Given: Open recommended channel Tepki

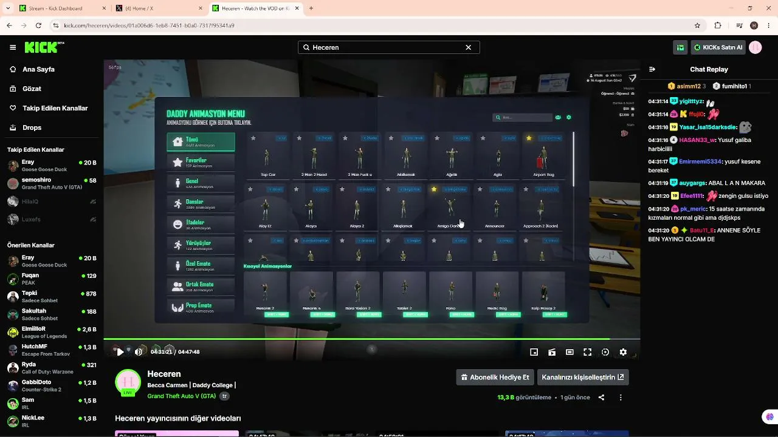Looking at the screenshot, I should click(x=52, y=297).
